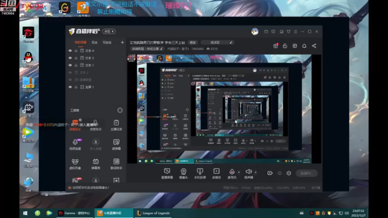388x218 pixels.
Task: Open the 读弹幕 tool
Action: [x=116, y=144]
